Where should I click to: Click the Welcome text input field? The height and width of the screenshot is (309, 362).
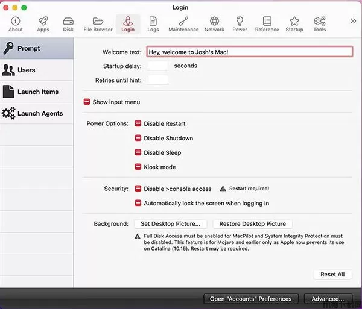point(249,52)
